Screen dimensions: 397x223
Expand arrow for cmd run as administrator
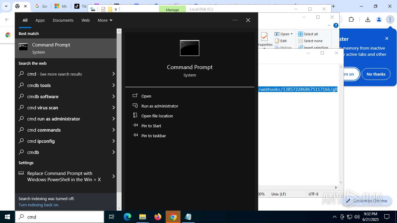tap(114, 119)
